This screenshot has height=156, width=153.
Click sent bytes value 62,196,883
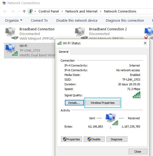pyautogui.click(x=95, y=127)
